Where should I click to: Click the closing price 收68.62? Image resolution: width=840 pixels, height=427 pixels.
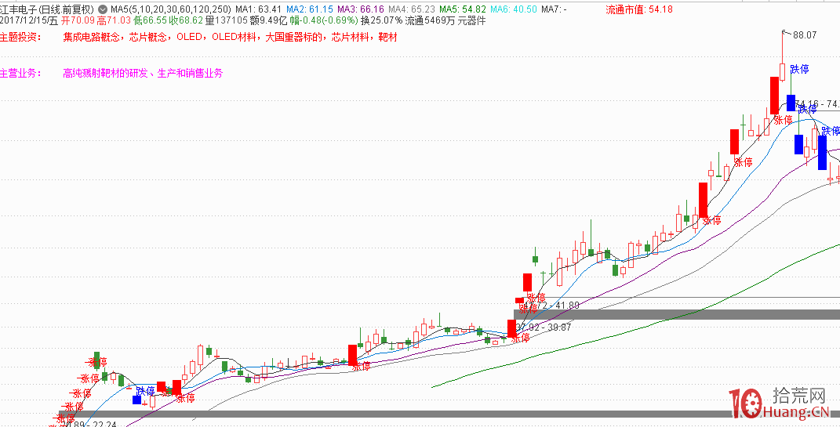(187, 21)
